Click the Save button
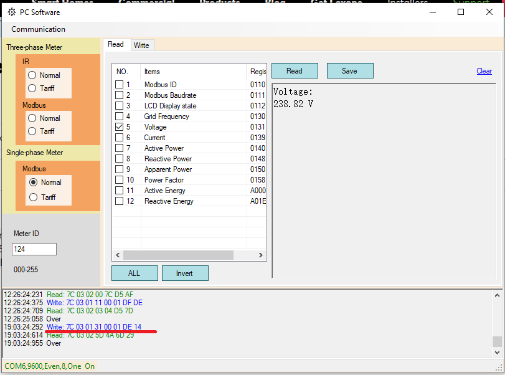 (349, 71)
